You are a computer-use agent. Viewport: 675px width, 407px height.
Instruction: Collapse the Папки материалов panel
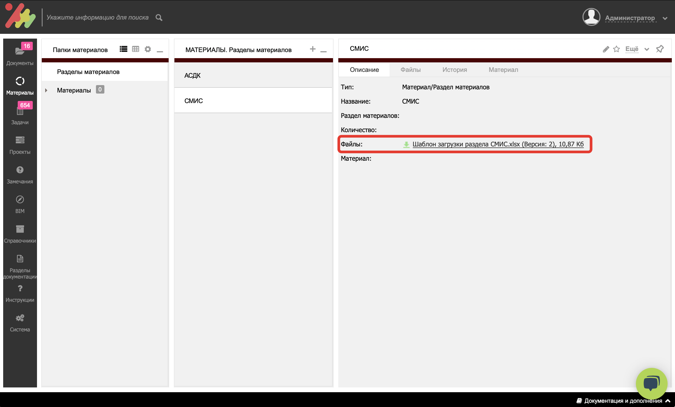pos(160,51)
